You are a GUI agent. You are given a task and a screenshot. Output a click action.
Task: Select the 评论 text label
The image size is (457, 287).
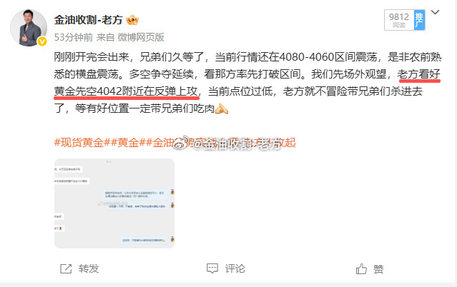[235, 268]
